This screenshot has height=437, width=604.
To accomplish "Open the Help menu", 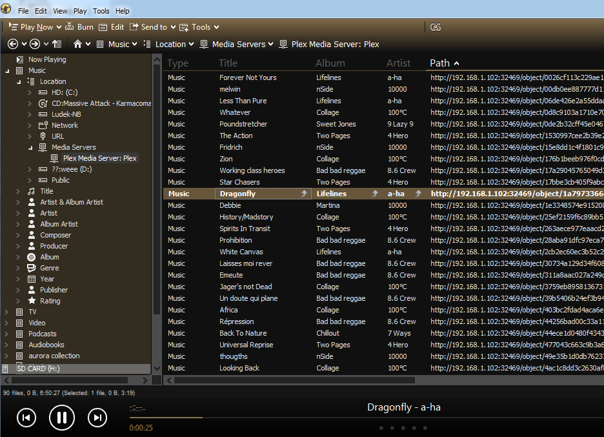I will [x=122, y=11].
